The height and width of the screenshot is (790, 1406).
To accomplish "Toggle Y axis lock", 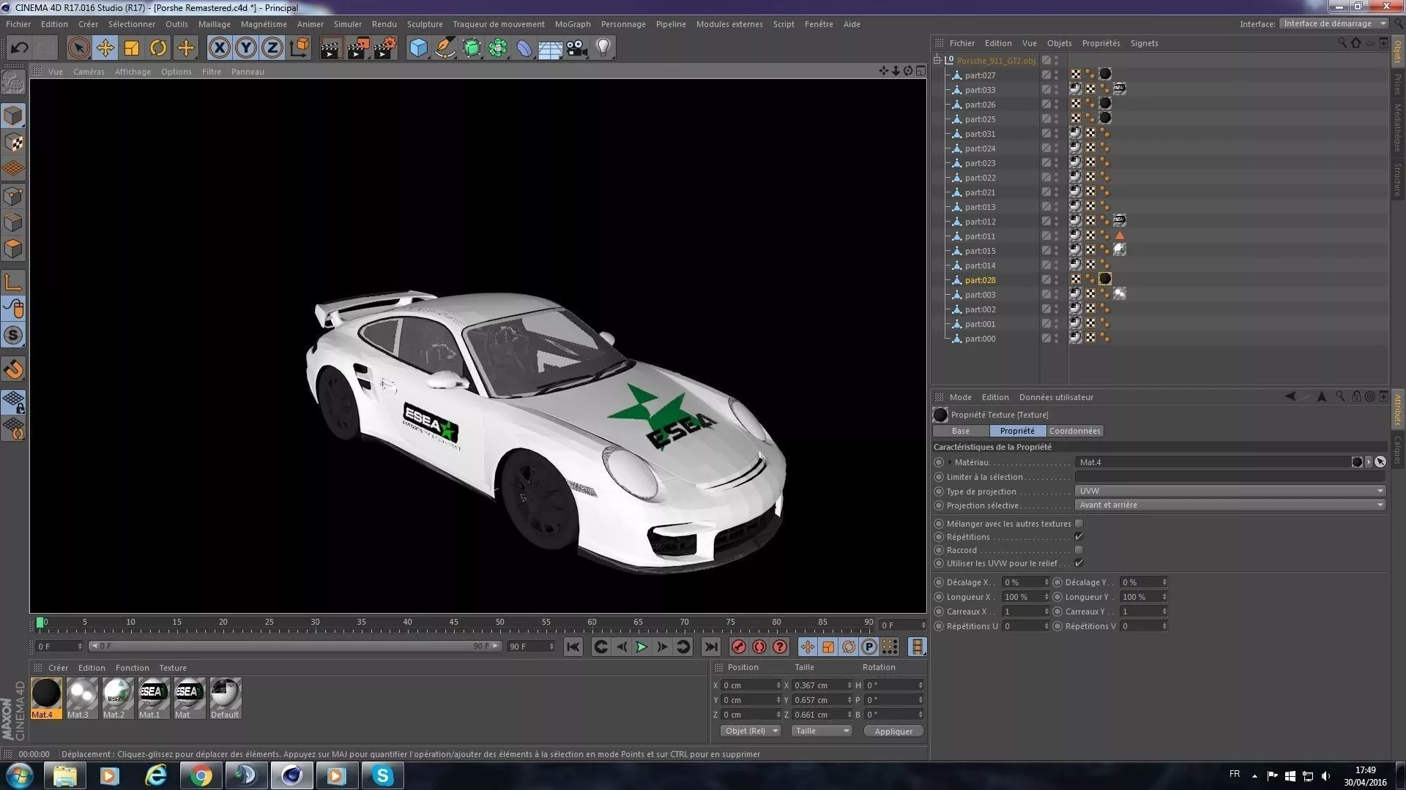I will pos(245,48).
